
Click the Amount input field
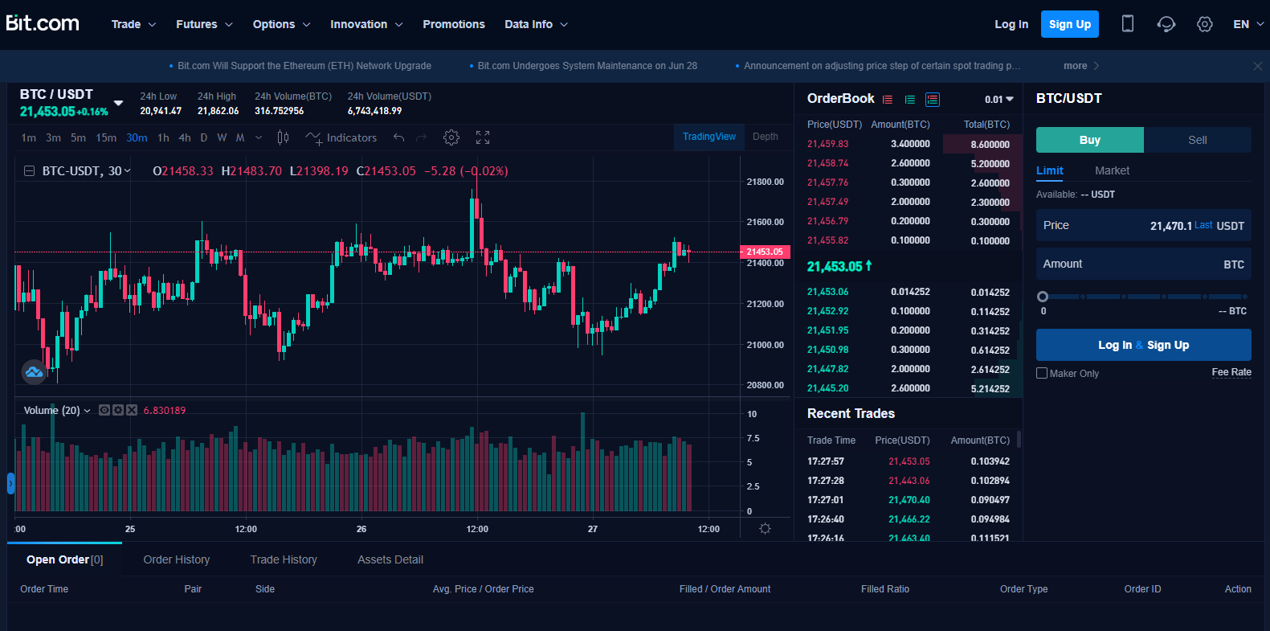(x=1144, y=264)
